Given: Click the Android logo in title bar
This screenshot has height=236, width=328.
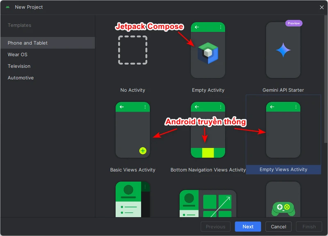Looking at the screenshot, I should [8, 7].
